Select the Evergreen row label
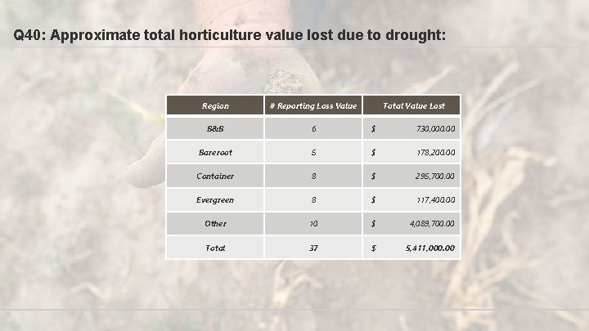Viewport: 589px width, 331px height. [215, 200]
